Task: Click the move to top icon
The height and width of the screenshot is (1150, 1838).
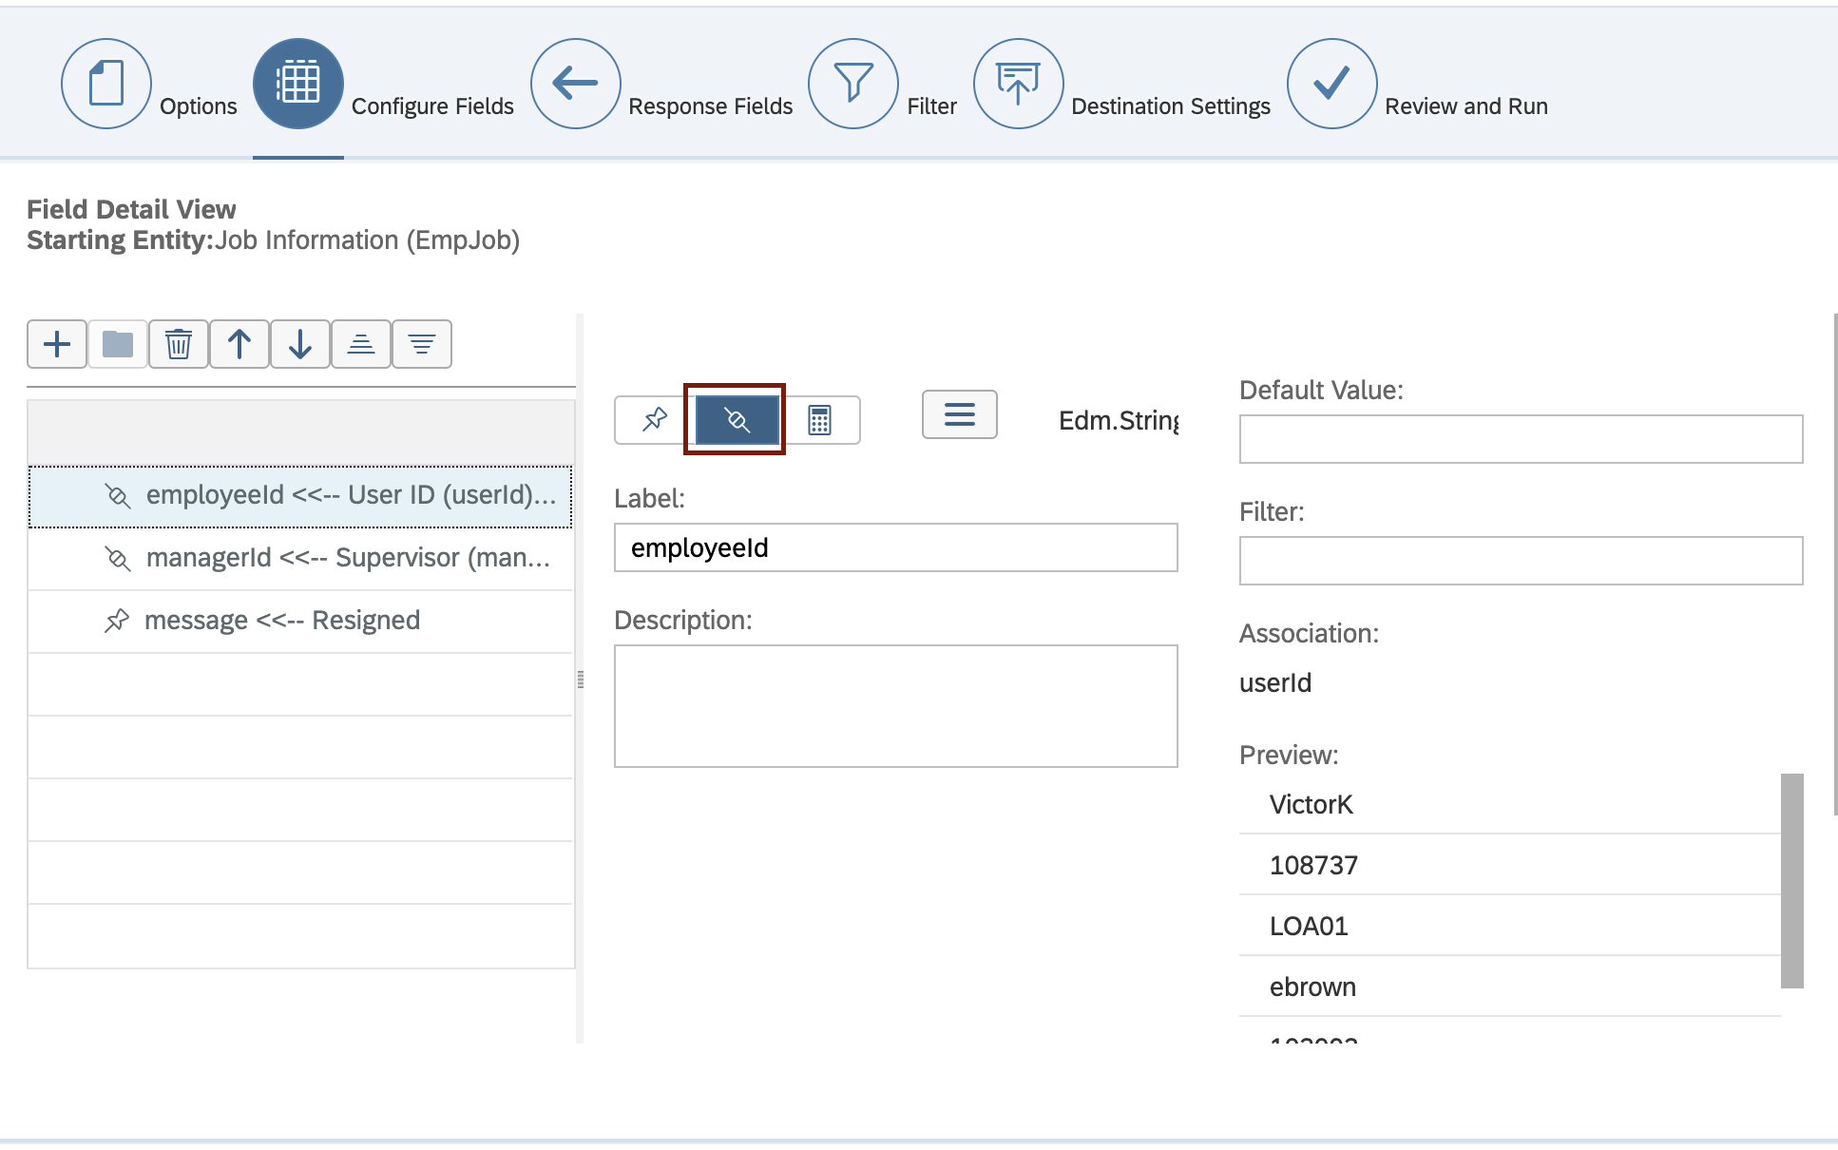Action: tap(361, 344)
